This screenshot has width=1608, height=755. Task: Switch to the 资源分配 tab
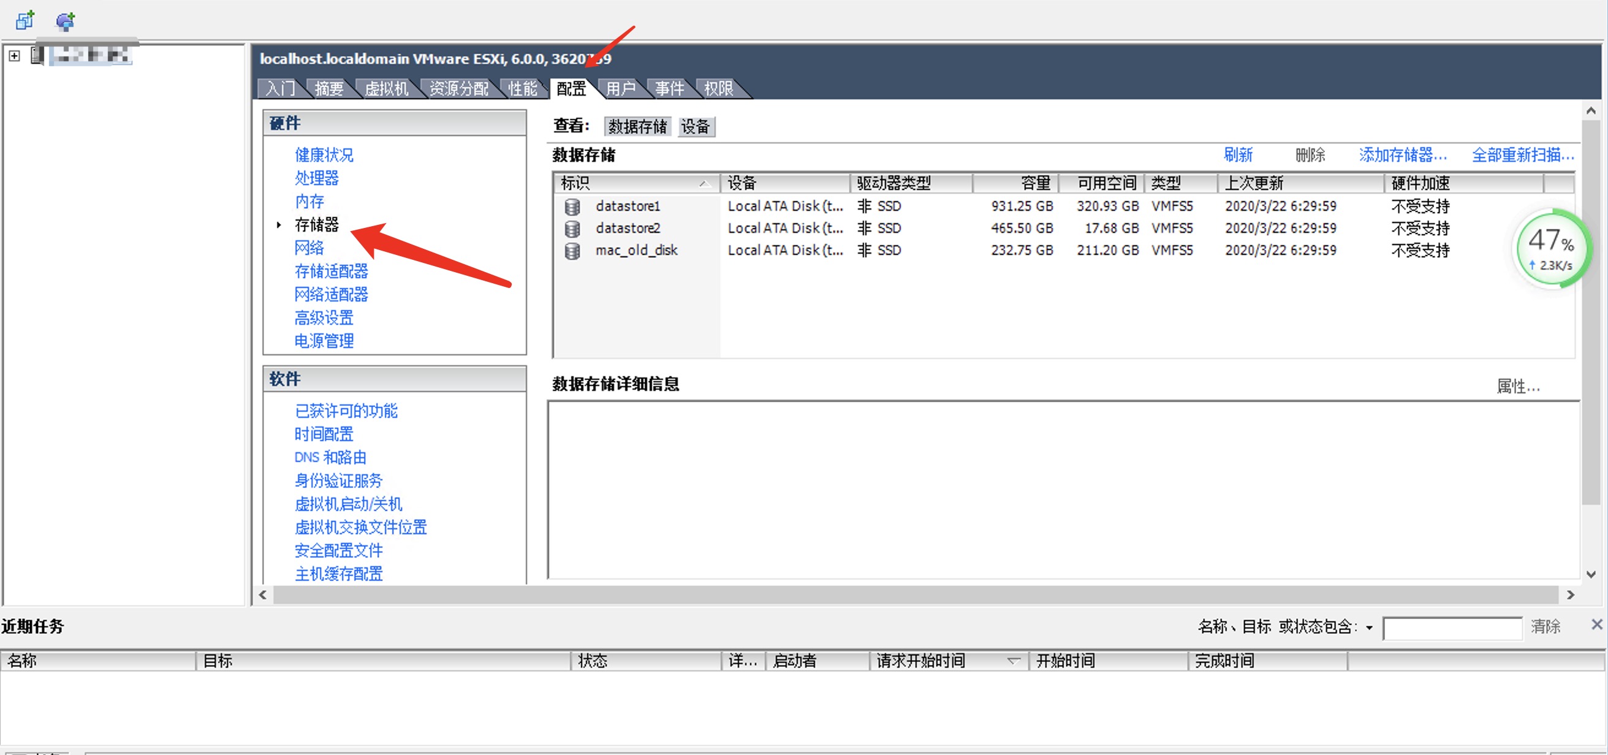(x=459, y=89)
